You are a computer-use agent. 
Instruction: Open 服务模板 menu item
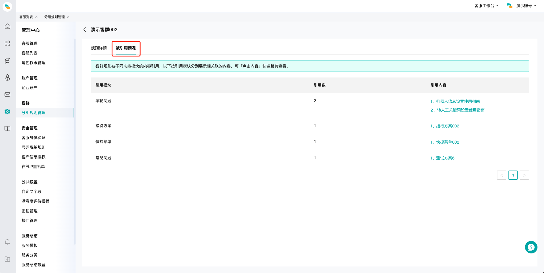coord(30,245)
